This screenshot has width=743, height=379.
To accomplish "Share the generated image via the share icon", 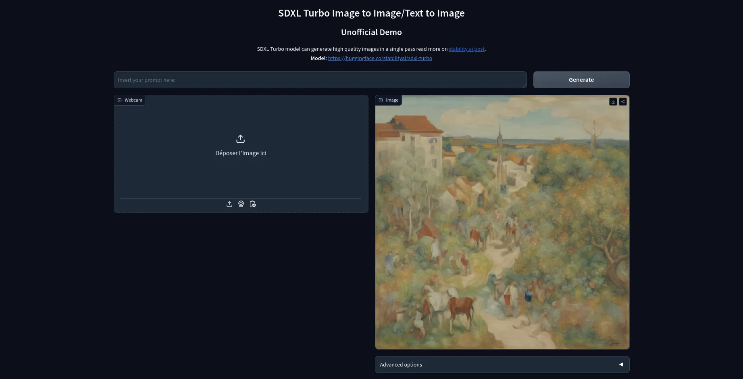I will (622, 102).
